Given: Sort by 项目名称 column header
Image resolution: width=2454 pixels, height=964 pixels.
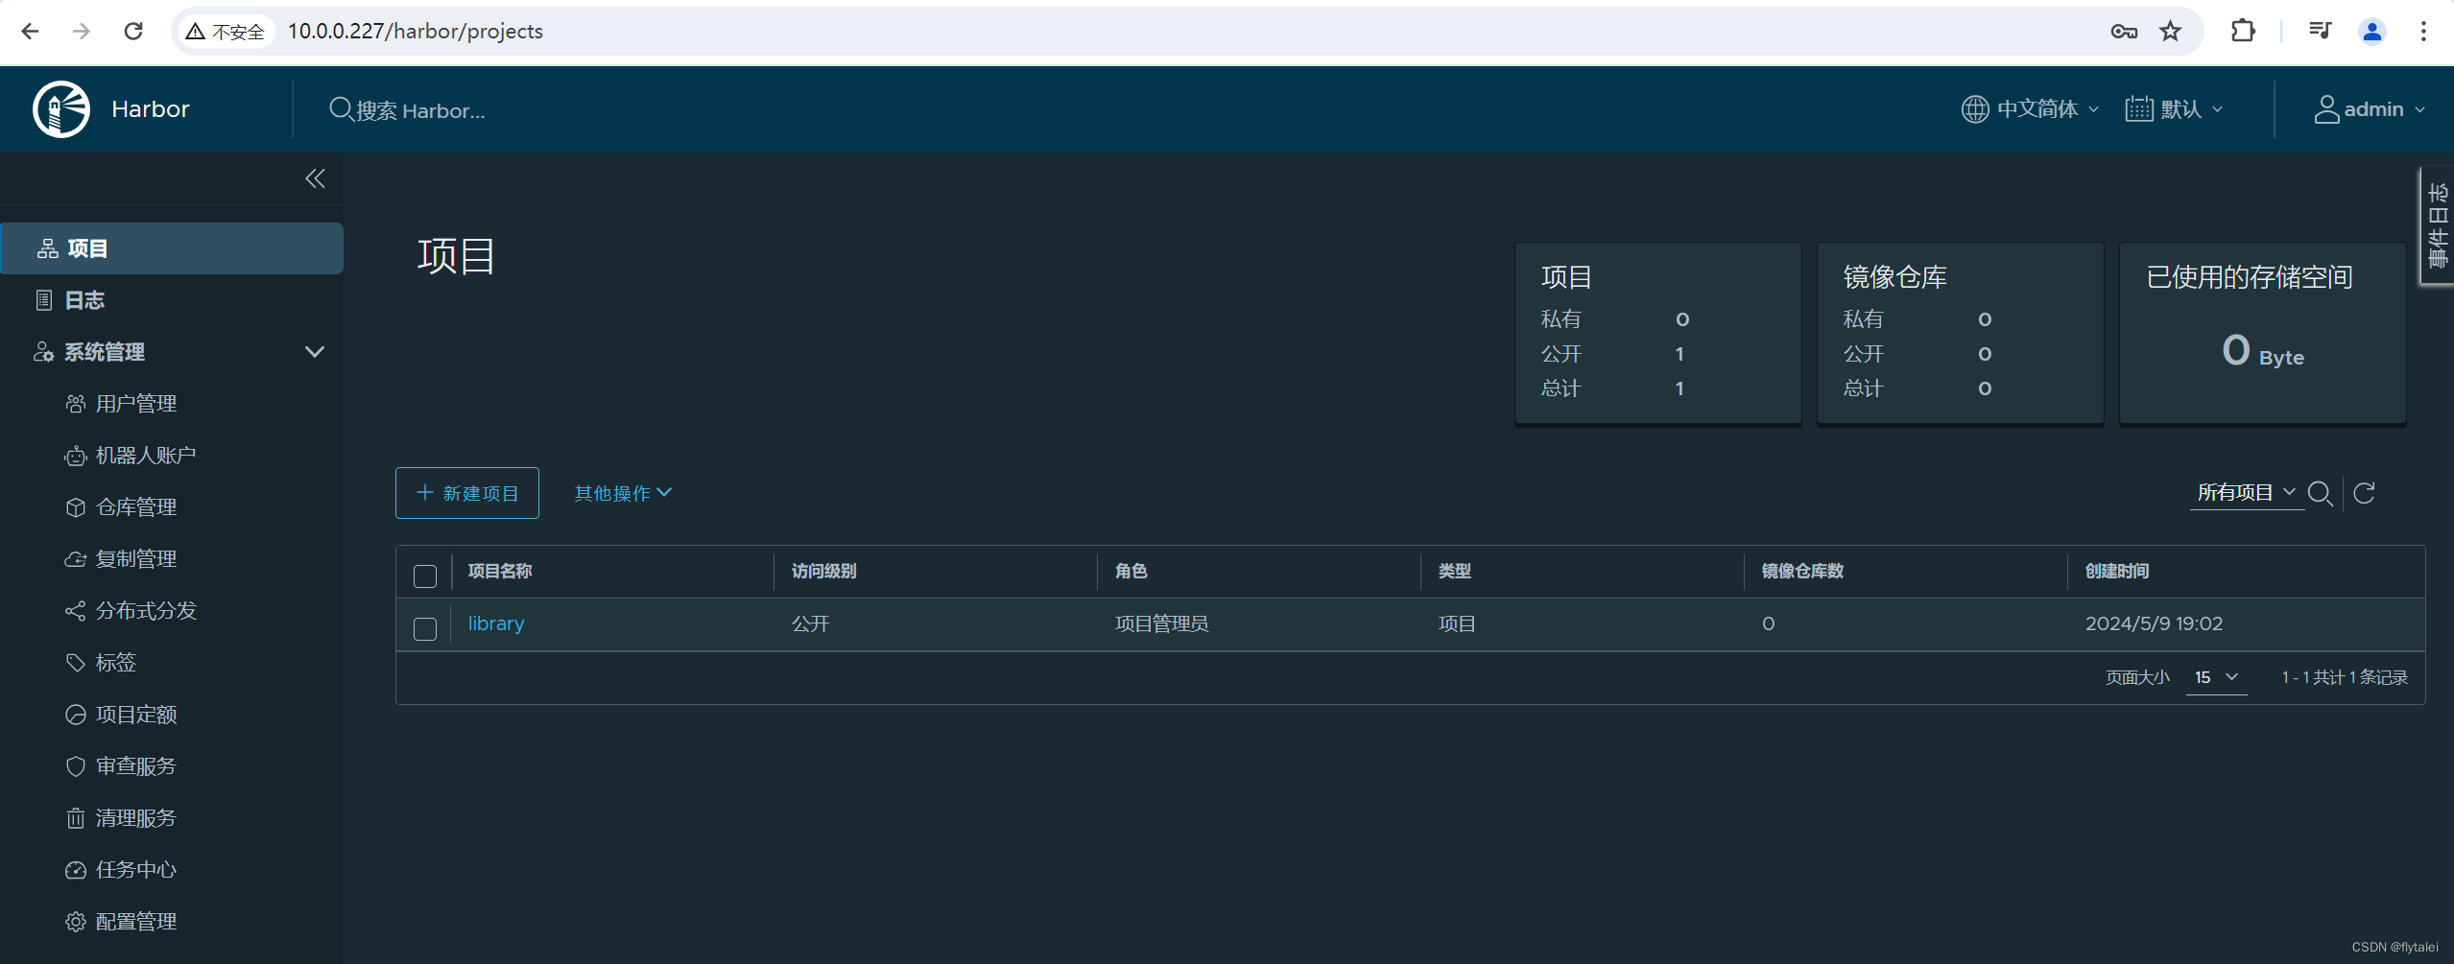Looking at the screenshot, I should [x=500, y=572].
